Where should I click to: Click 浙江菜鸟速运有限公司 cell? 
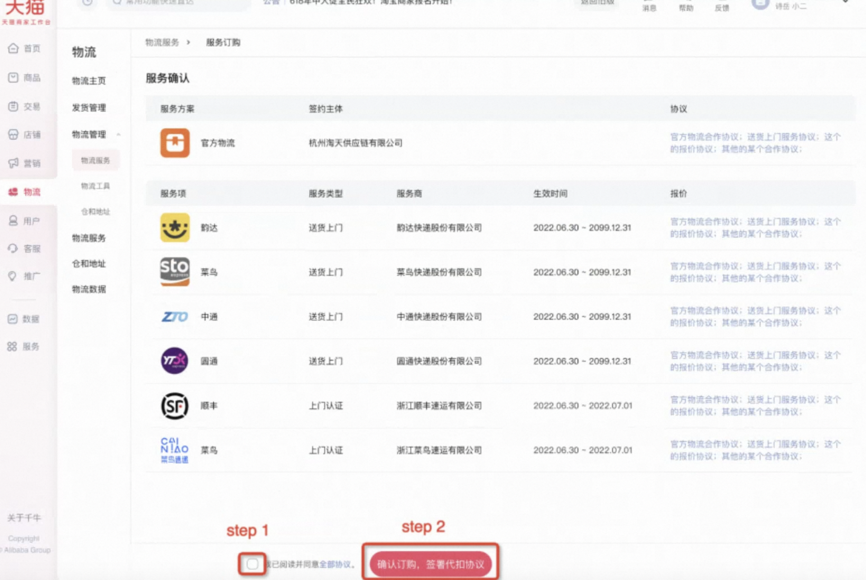(439, 450)
